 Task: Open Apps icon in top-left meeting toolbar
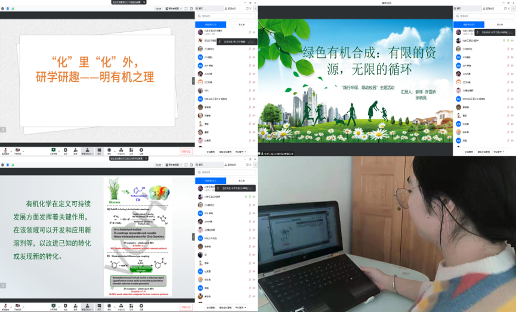click(x=131, y=150)
